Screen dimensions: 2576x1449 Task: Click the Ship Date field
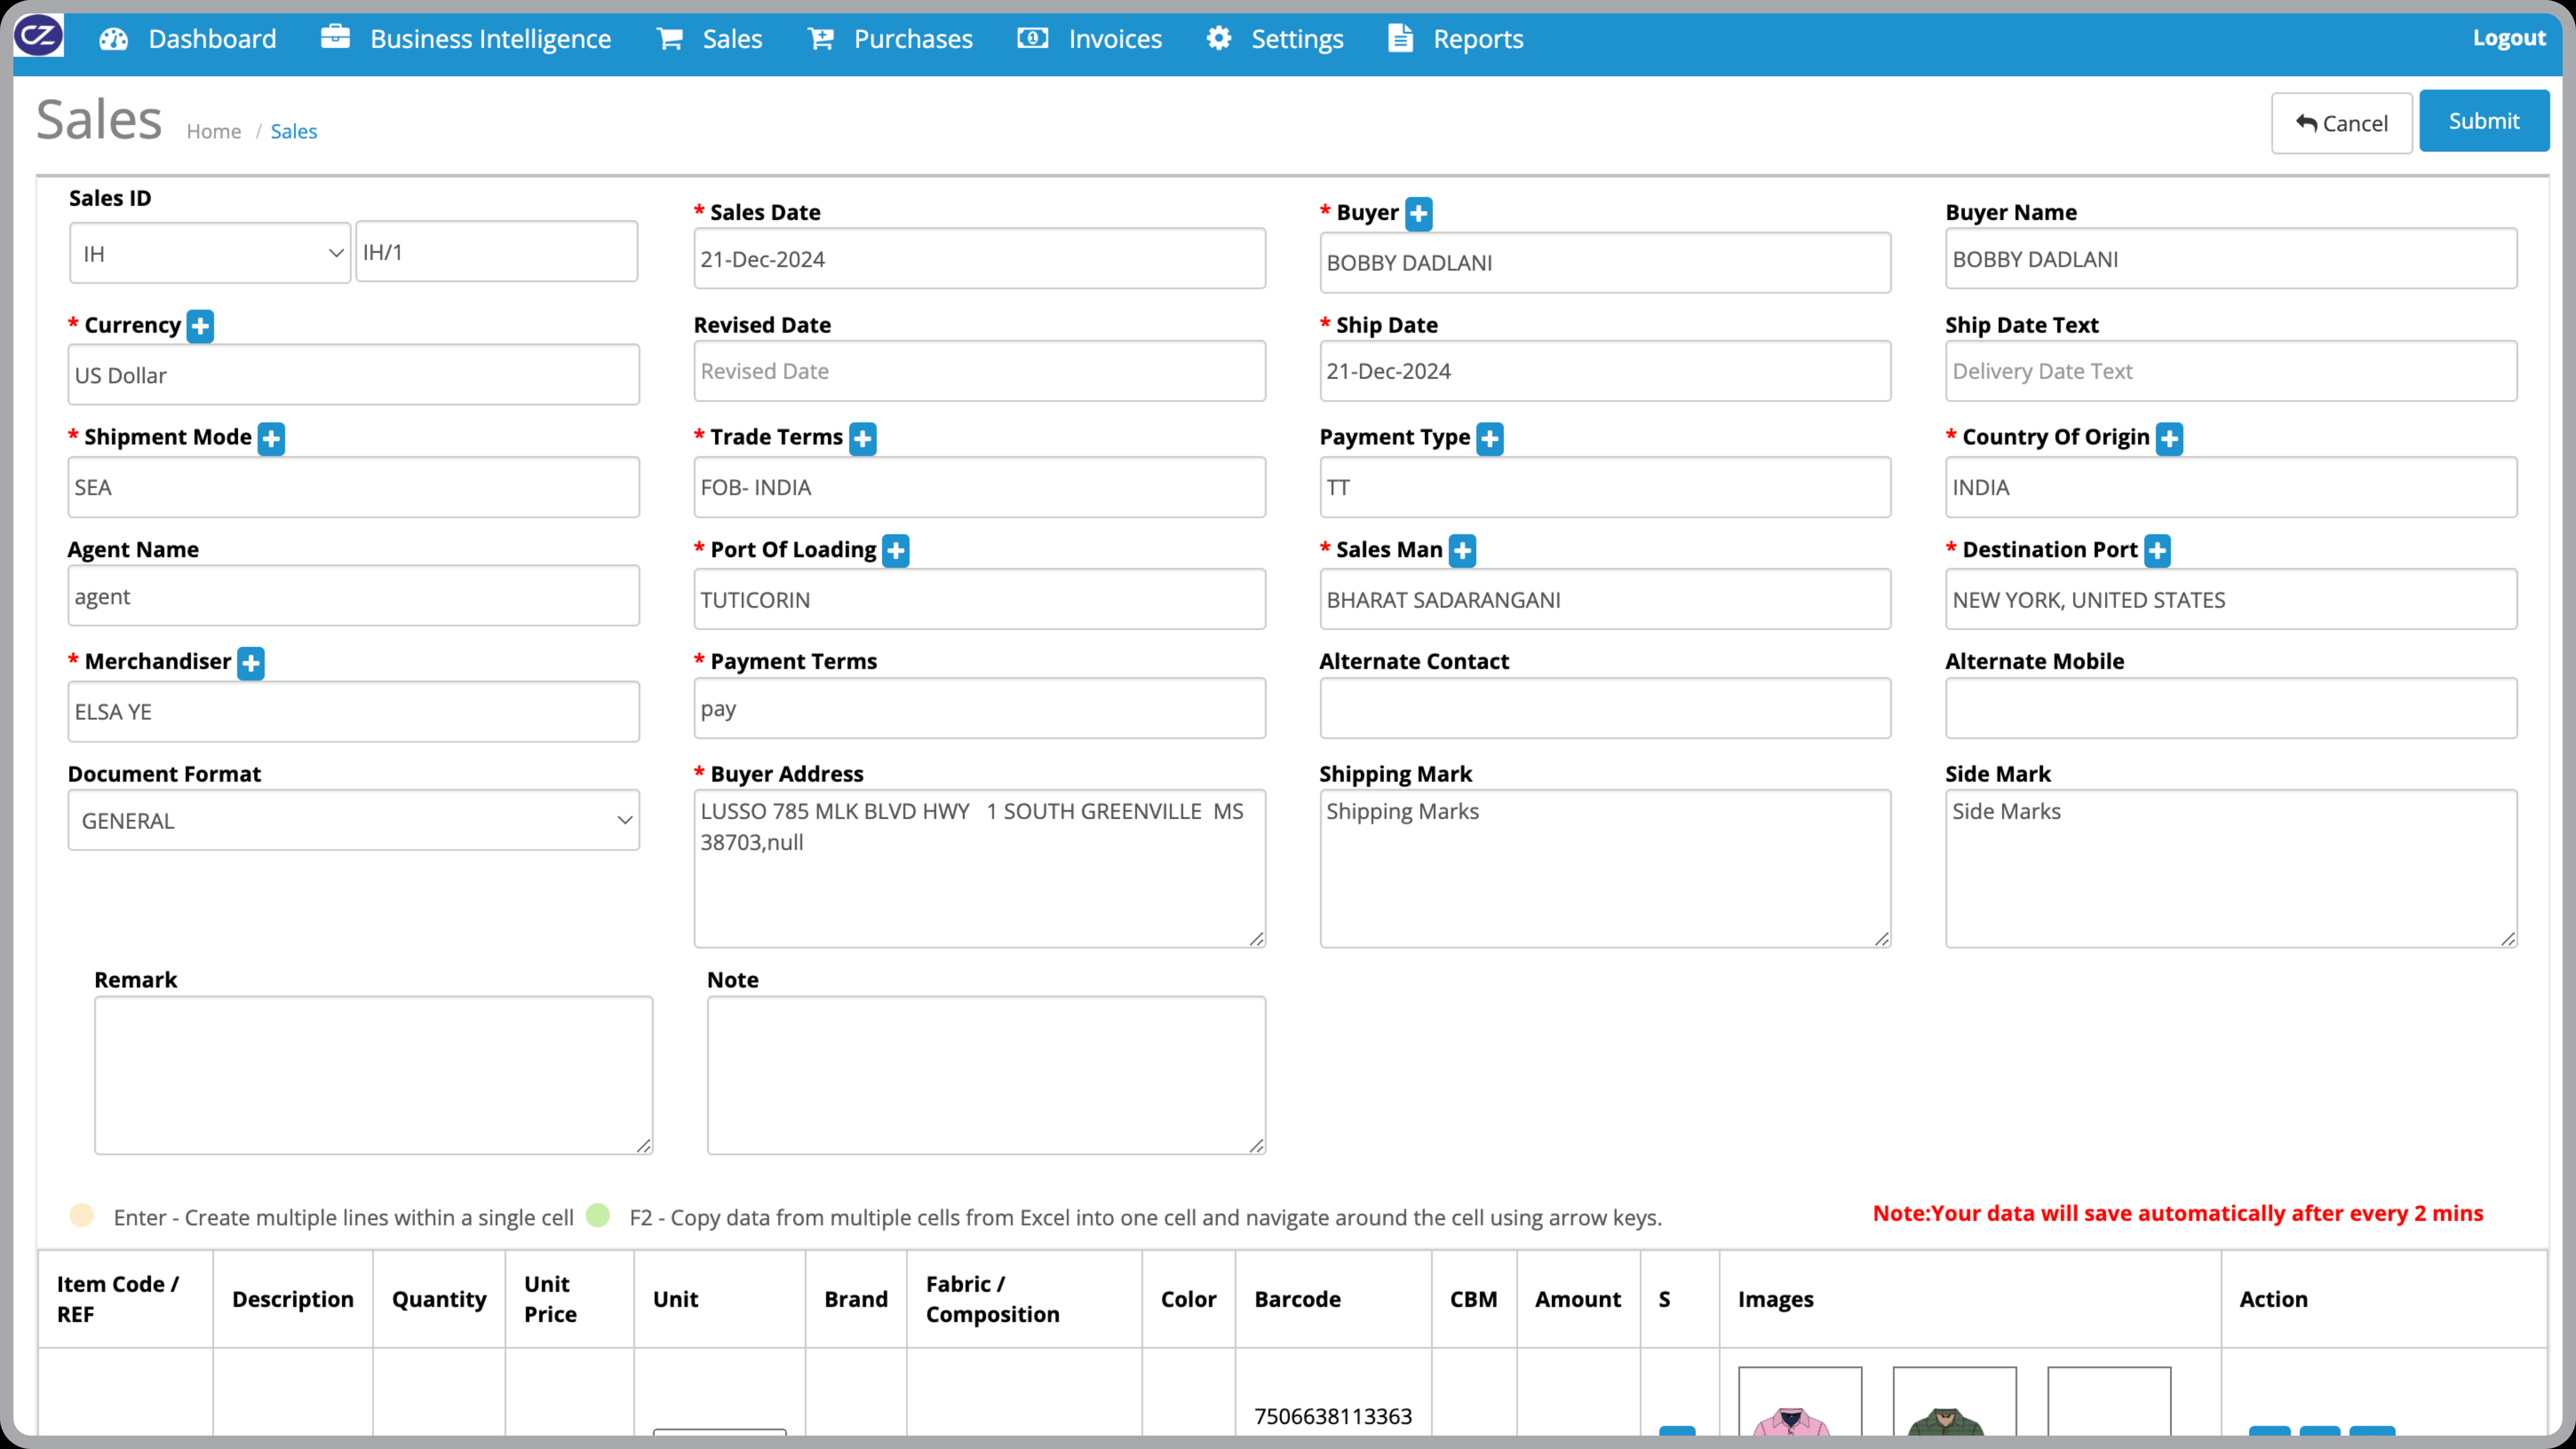point(1604,371)
